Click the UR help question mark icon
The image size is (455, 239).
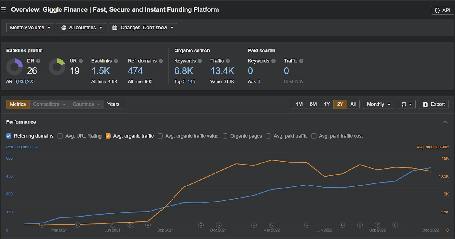(81, 61)
